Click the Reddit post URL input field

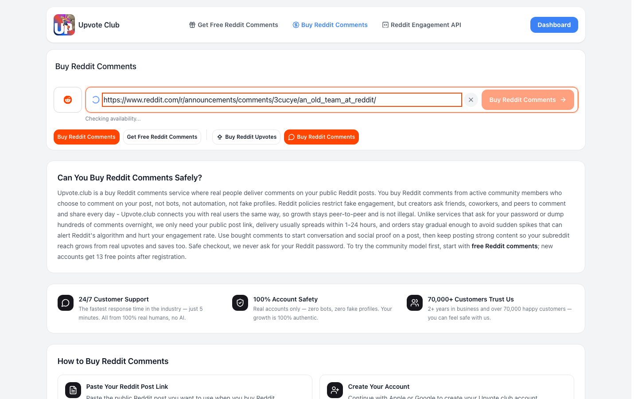click(282, 100)
